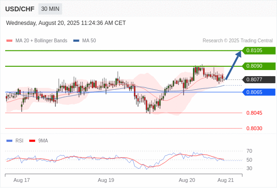
Task: Click the red 9MA legend swatch
Action: (x=32, y=141)
